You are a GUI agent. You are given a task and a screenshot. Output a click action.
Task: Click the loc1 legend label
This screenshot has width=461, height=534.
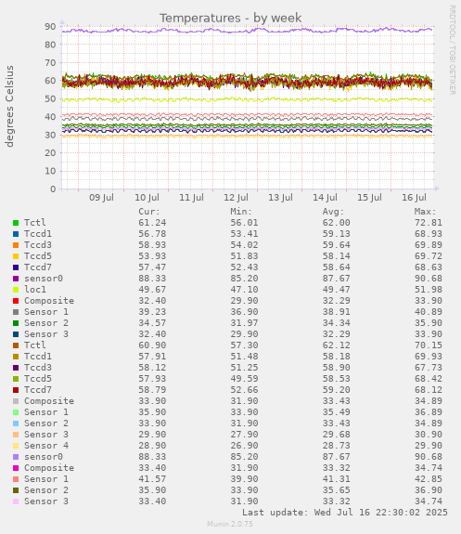(35, 290)
